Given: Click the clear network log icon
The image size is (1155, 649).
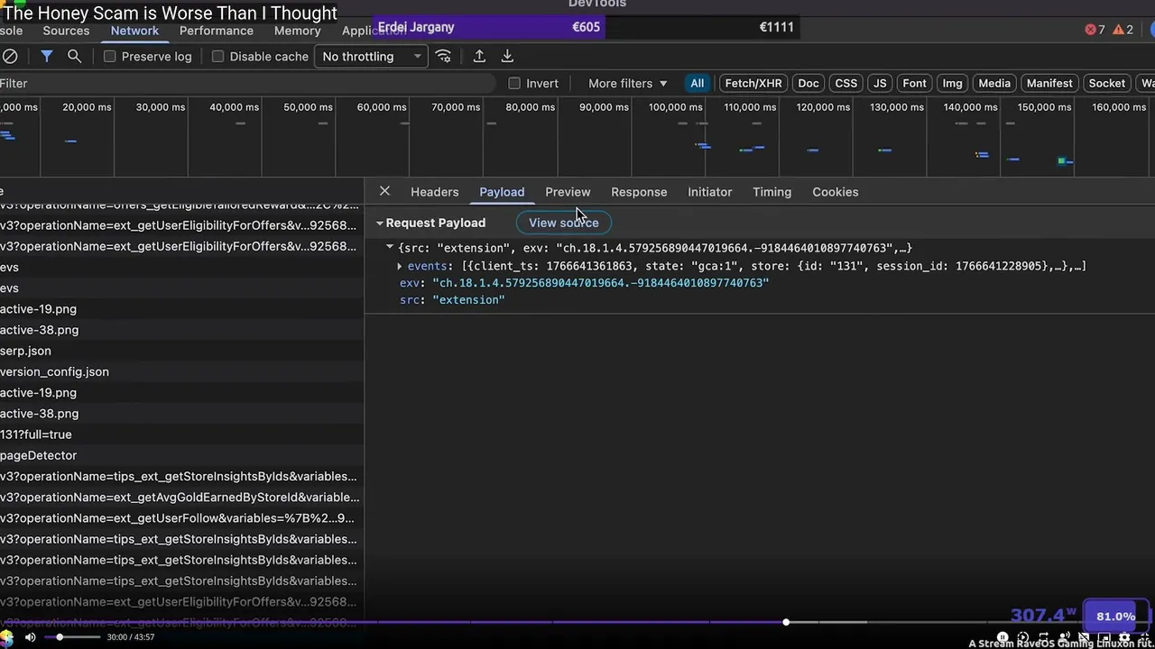Looking at the screenshot, I should (x=9, y=56).
